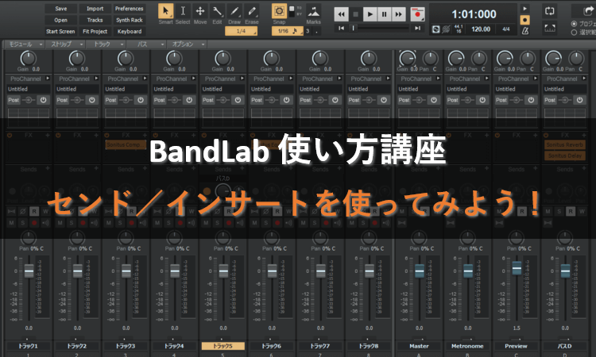The height and width of the screenshot is (357, 596).
Task: Expand ProChannel on the Preview strip
Action: (x=535, y=79)
